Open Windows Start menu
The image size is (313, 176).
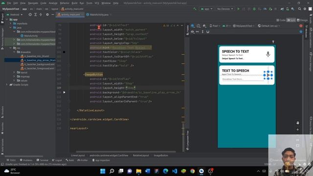pyautogui.click(x=103, y=171)
